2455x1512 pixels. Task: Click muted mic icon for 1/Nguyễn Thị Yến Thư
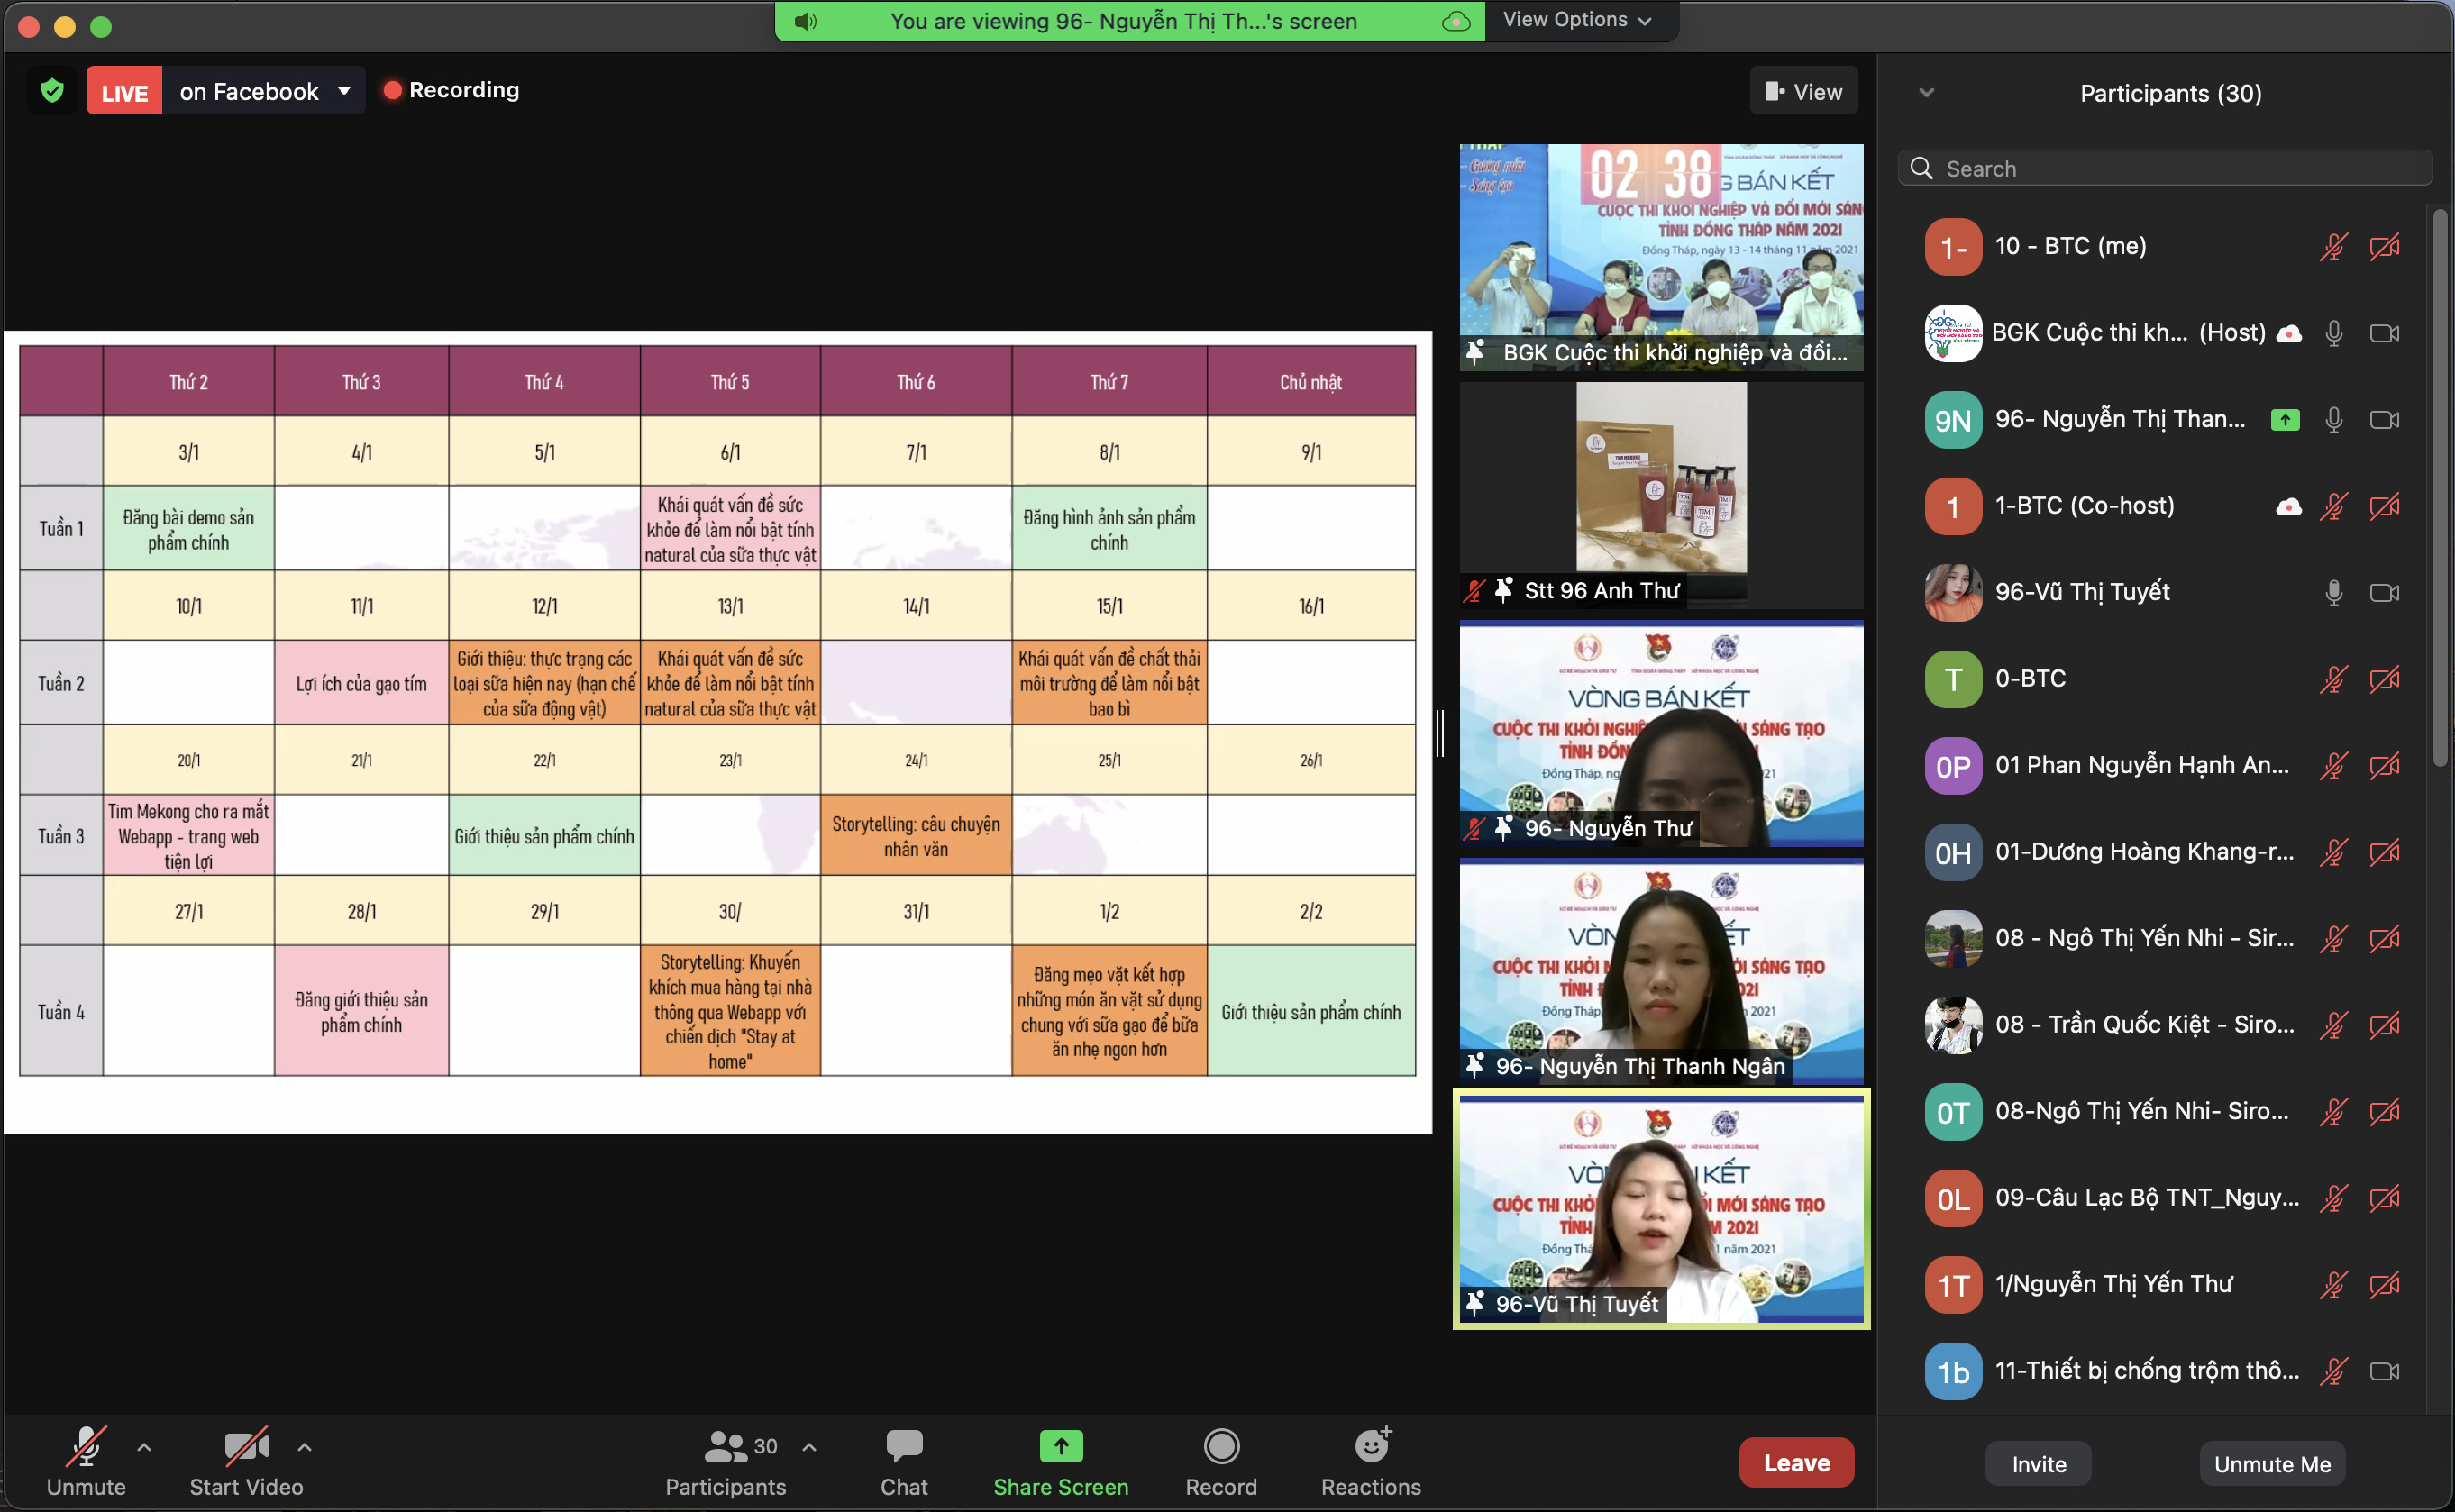pos(2333,1285)
